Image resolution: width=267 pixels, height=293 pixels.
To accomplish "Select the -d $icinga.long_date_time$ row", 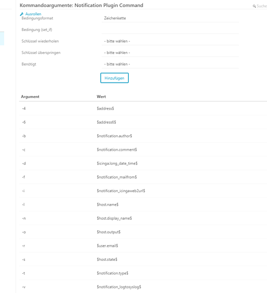I will tap(143, 163).
